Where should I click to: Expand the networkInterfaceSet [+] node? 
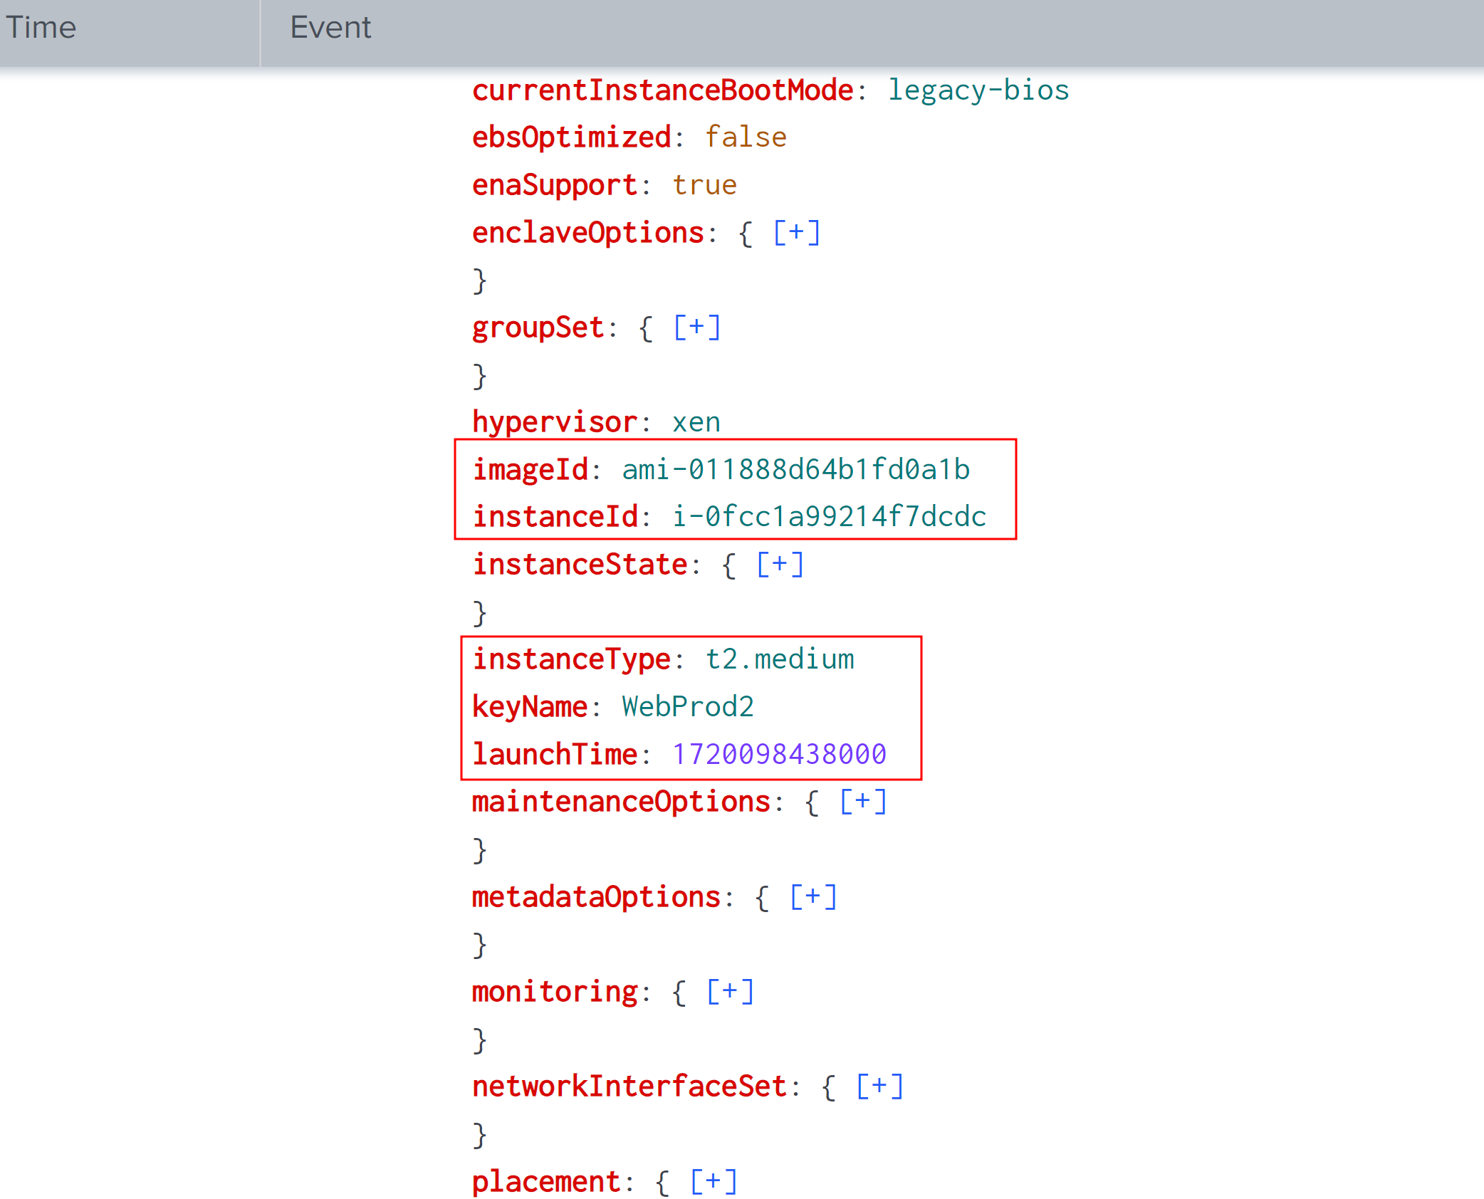coord(879,1087)
